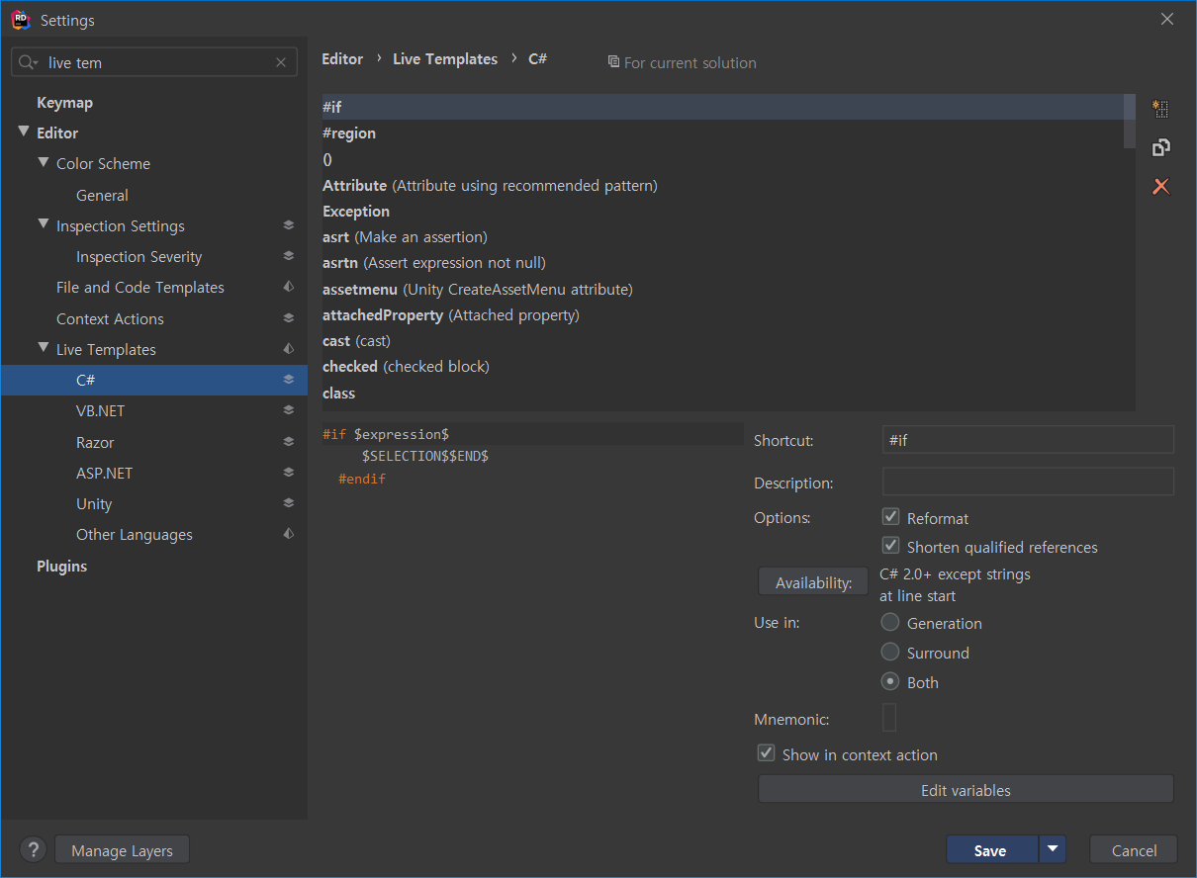The image size is (1197, 878).
Task: Click layer icon next to Inspection Severity
Action: click(x=288, y=256)
